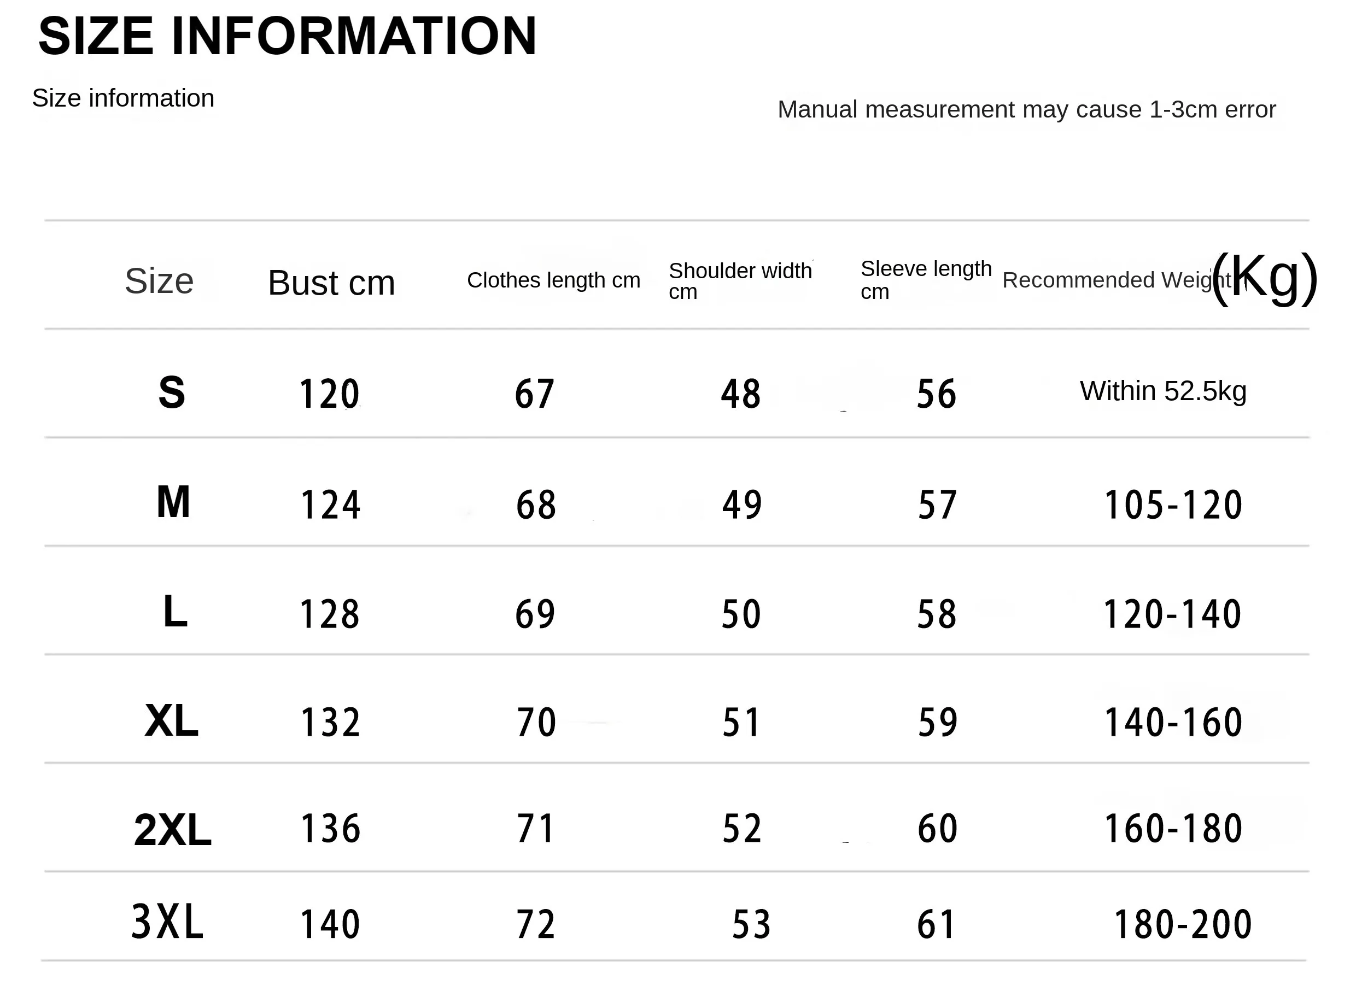Viewport: 1356px width, 997px height.
Task: Select the S size row label
Action: point(172,392)
